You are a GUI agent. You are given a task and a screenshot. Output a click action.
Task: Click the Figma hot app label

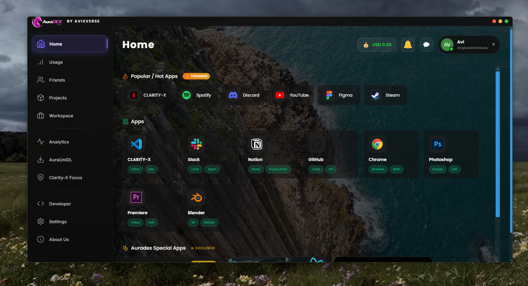346,95
